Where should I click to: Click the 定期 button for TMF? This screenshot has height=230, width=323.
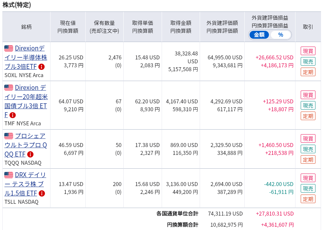coord(308,116)
